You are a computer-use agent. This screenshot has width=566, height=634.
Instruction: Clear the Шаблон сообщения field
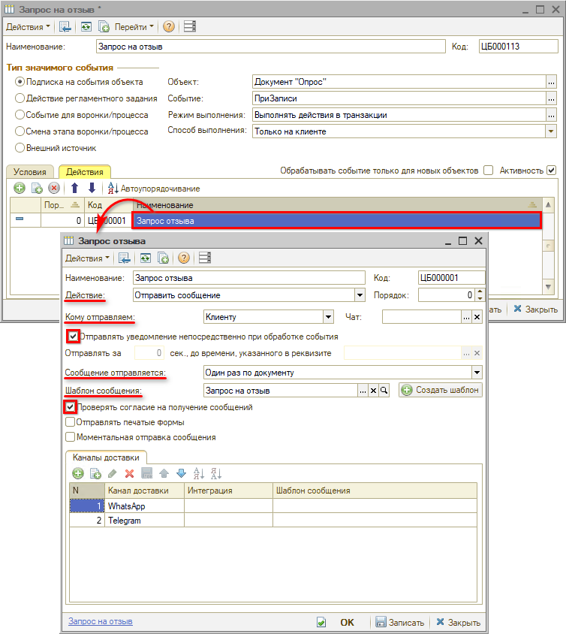[x=373, y=391]
